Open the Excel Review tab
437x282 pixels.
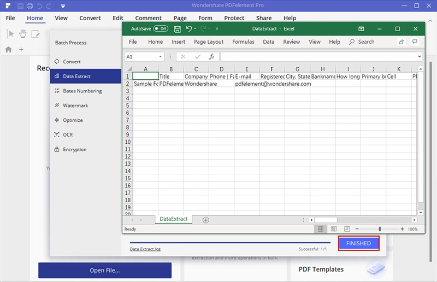click(x=292, y=42)
